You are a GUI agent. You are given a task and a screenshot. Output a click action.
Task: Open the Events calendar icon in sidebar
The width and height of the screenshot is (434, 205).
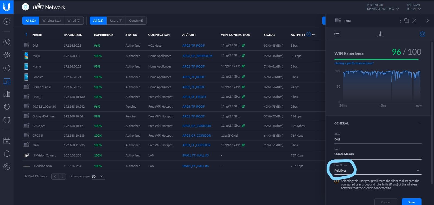click(7, 140)
